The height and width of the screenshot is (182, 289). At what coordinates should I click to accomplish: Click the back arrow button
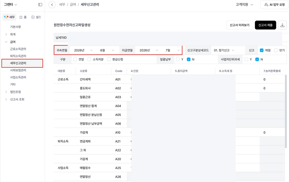click(x=52, y=5)
